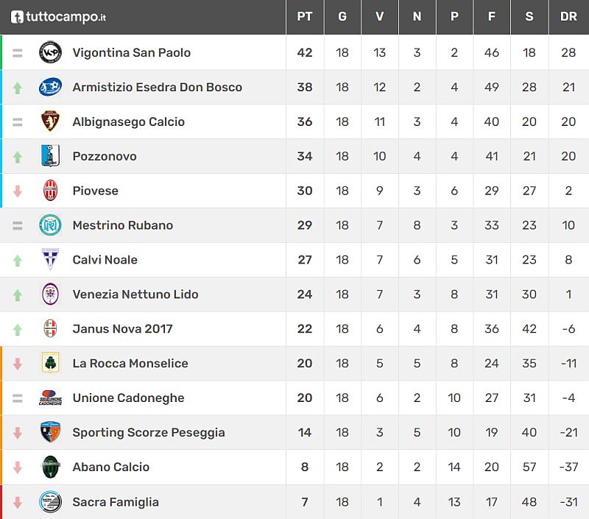Open La Rocca Monselice team link
This screenshot has width=589, height=519.
[x=130, y=364]
